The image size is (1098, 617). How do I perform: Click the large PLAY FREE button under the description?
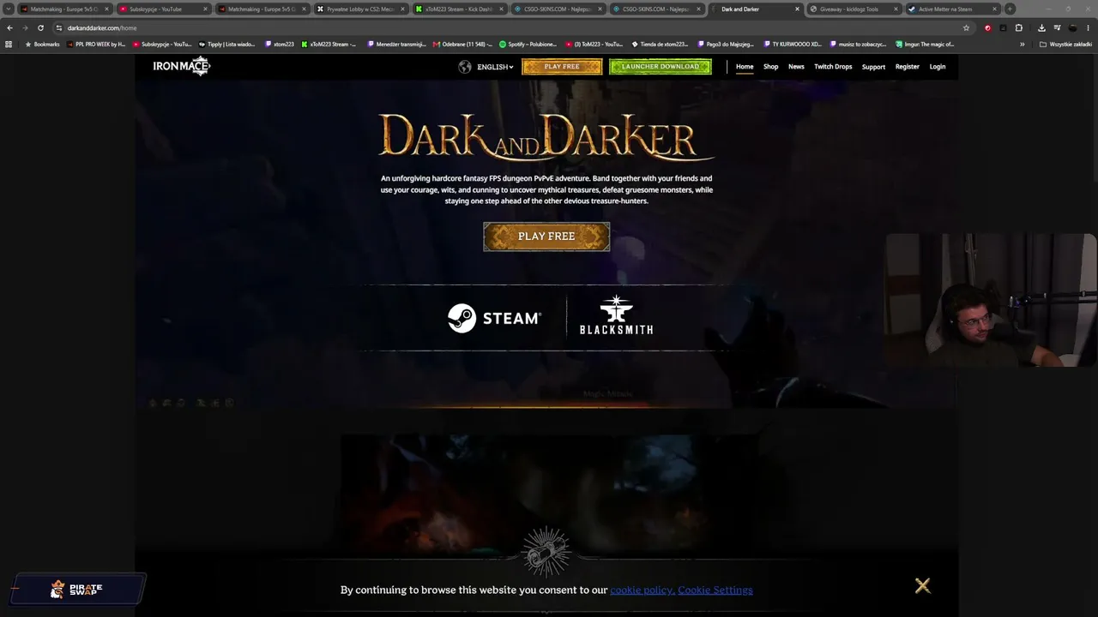point(546,237)
